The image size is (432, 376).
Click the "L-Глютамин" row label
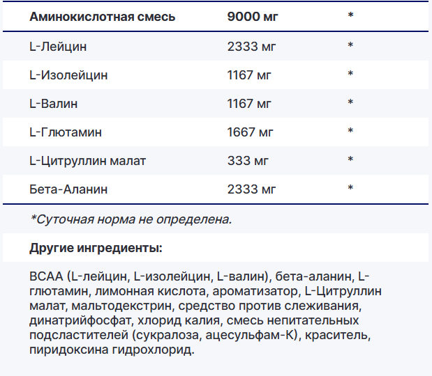click(66, 132)
